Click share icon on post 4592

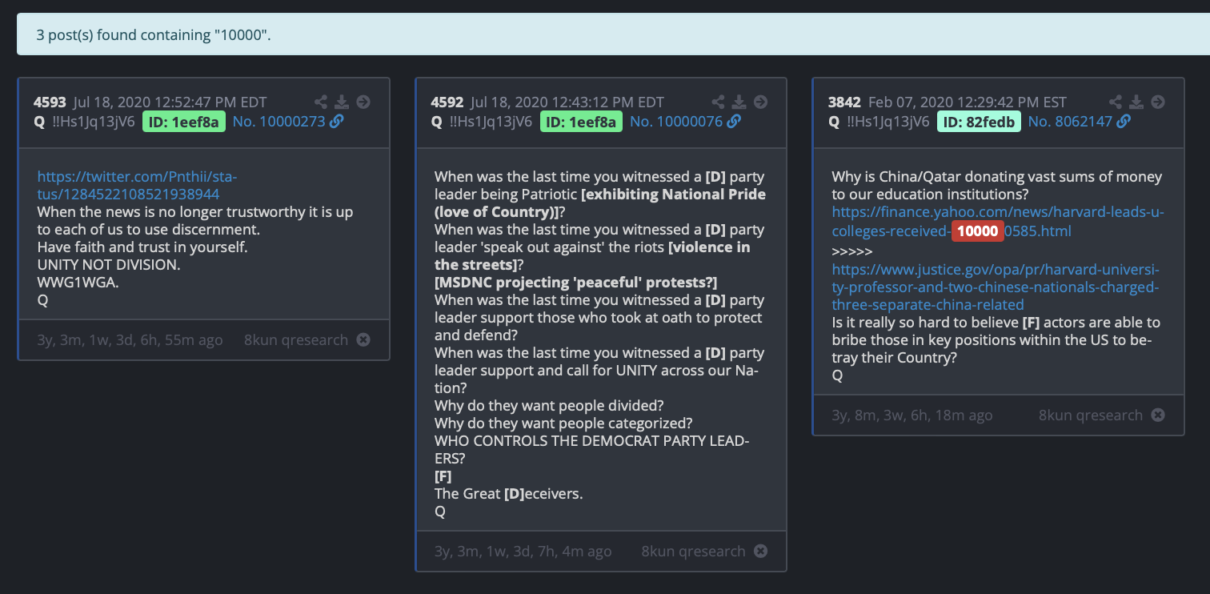[719, 102]
